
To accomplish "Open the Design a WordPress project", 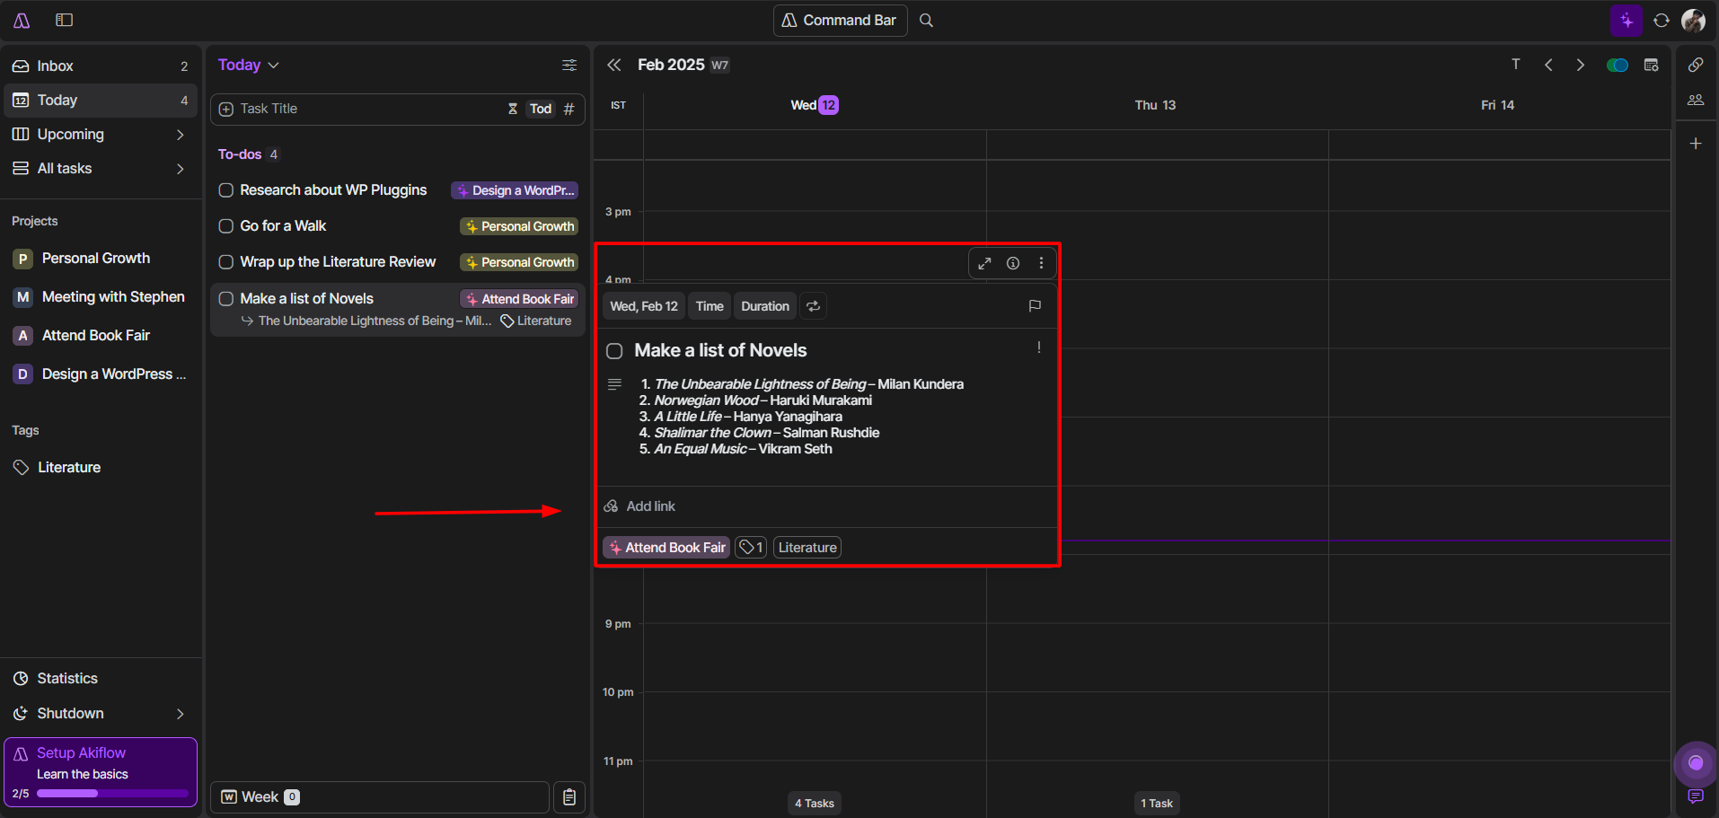I will pyautogui.click(x=101, y=374).
